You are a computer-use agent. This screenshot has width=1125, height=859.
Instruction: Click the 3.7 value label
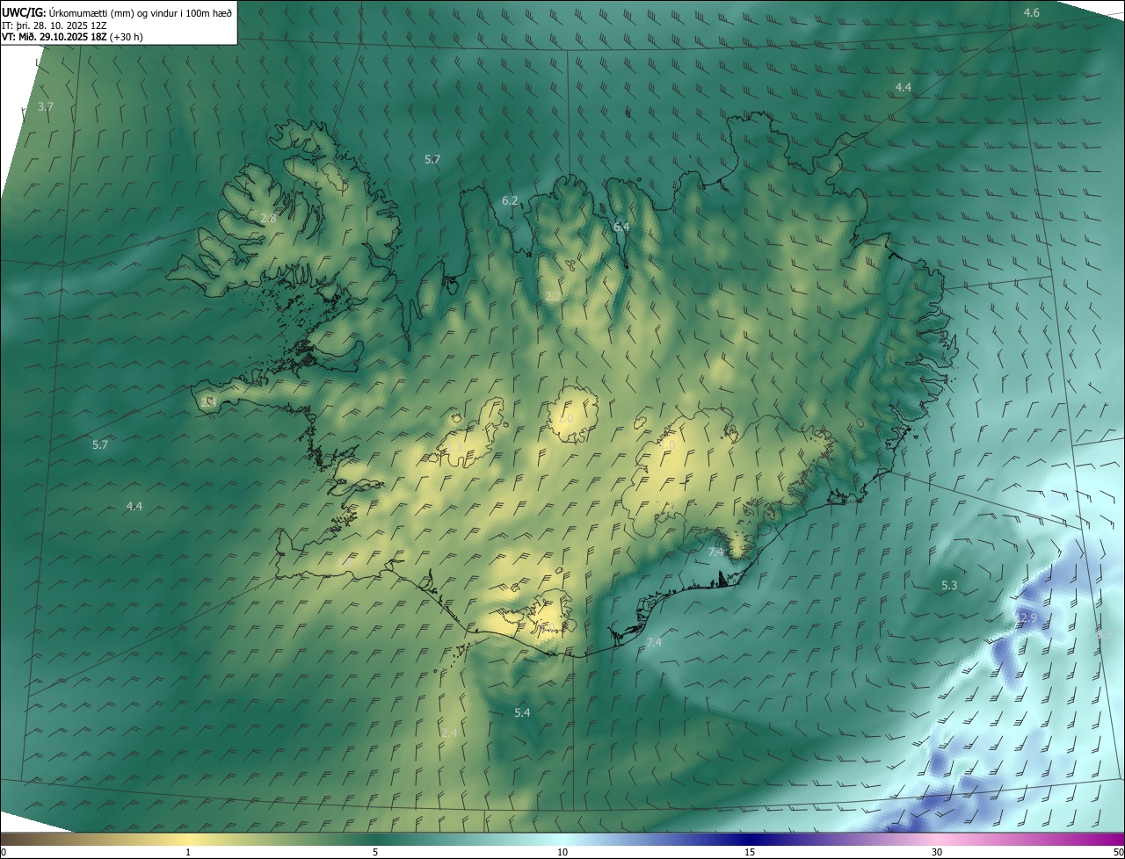(46, 106)
